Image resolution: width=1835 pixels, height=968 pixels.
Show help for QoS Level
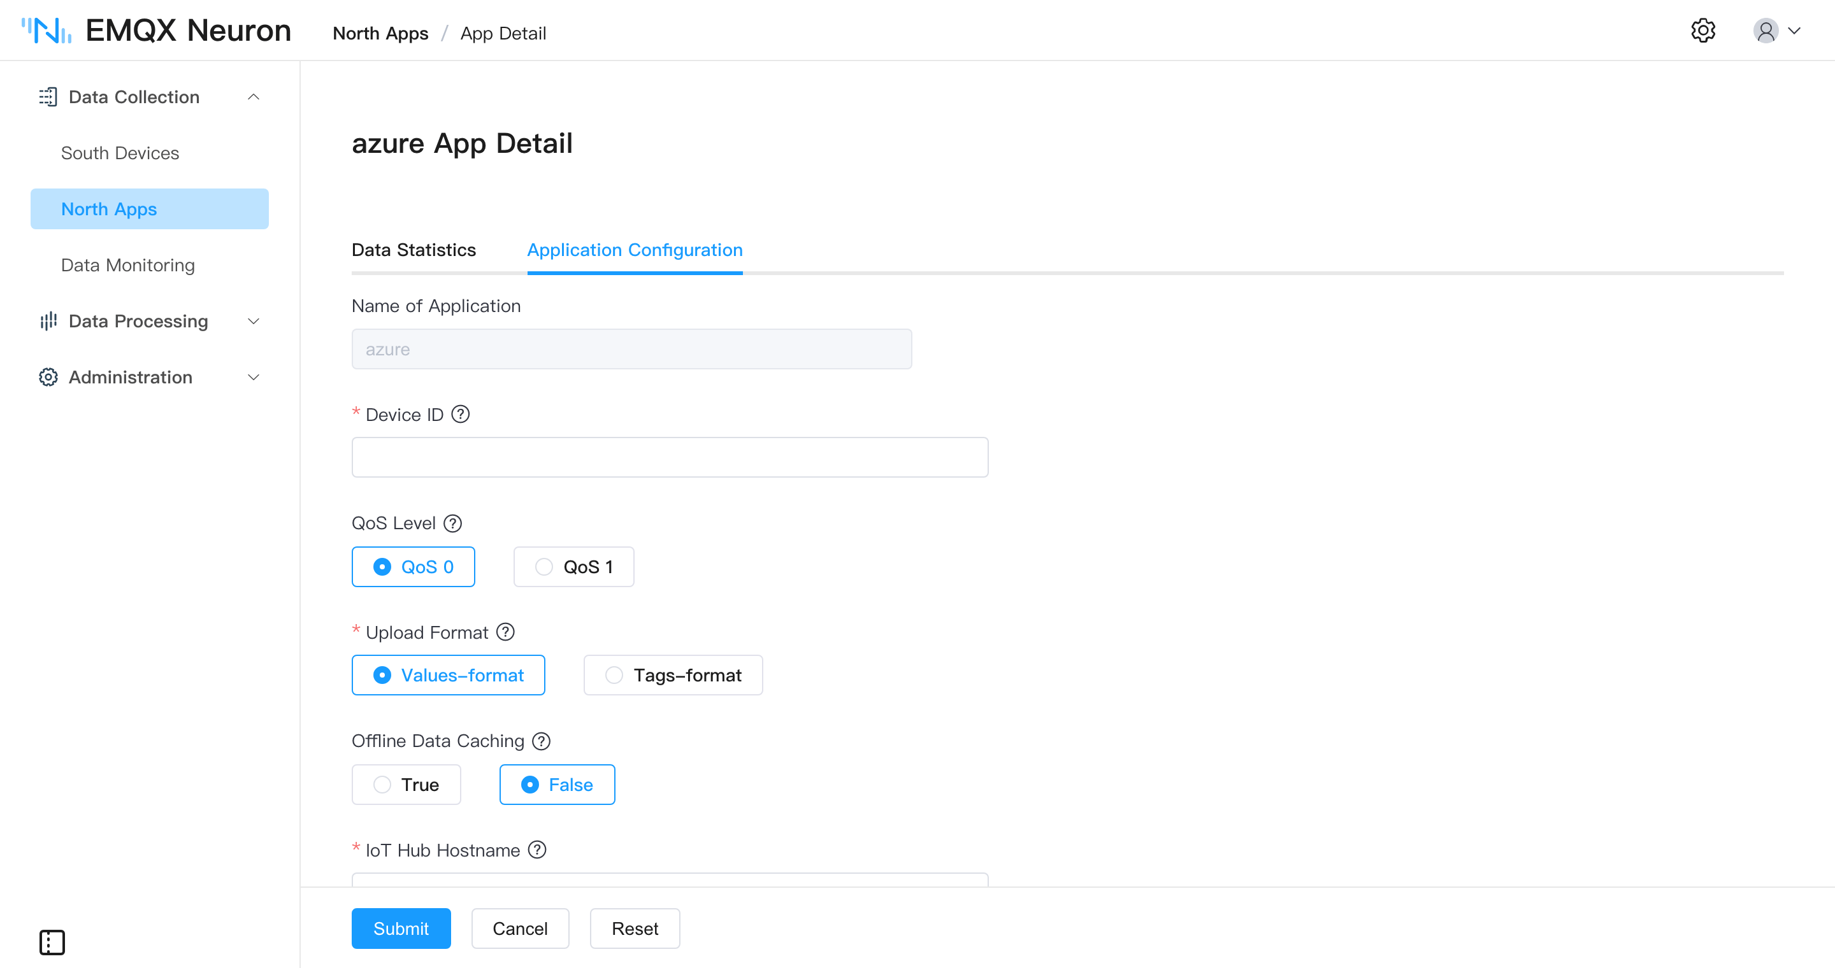tap(453, 523)
